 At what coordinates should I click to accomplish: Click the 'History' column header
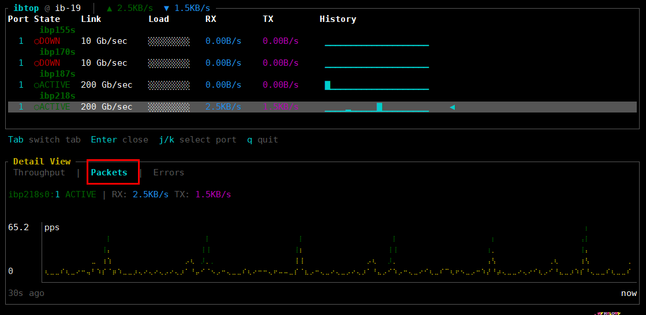(x=338, y=19)
